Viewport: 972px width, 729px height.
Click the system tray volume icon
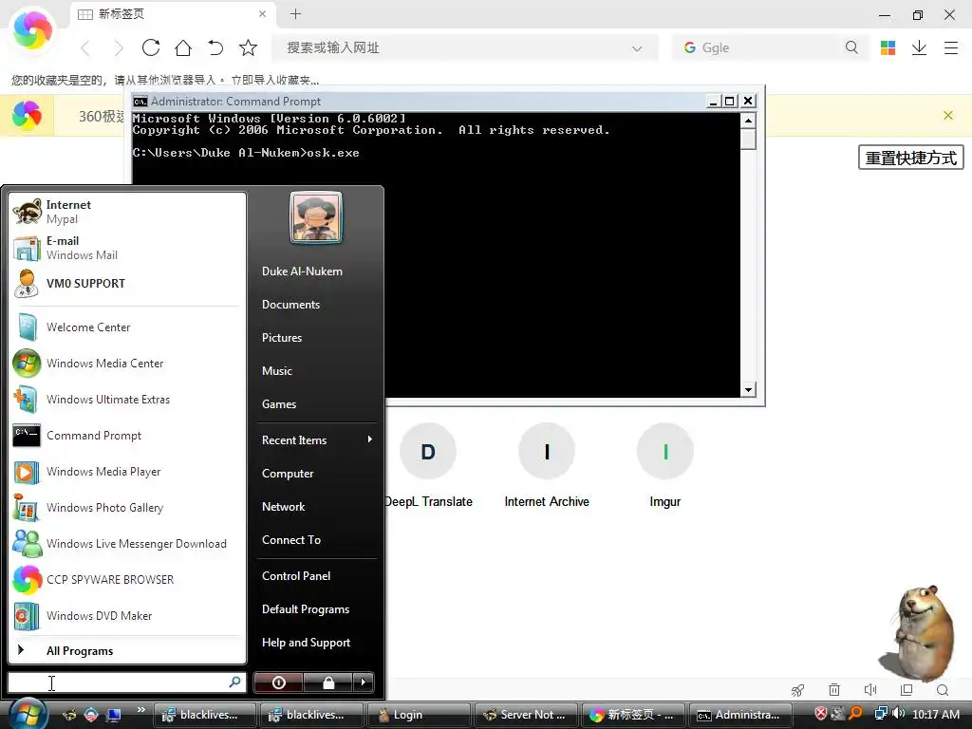(x=898, y=714)
